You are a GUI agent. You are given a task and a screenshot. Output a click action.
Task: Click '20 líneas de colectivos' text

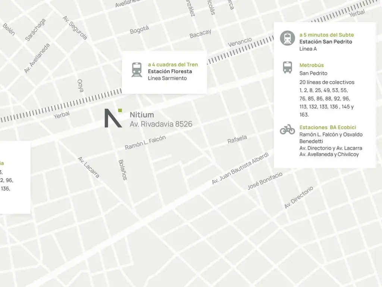coord(327,82)
